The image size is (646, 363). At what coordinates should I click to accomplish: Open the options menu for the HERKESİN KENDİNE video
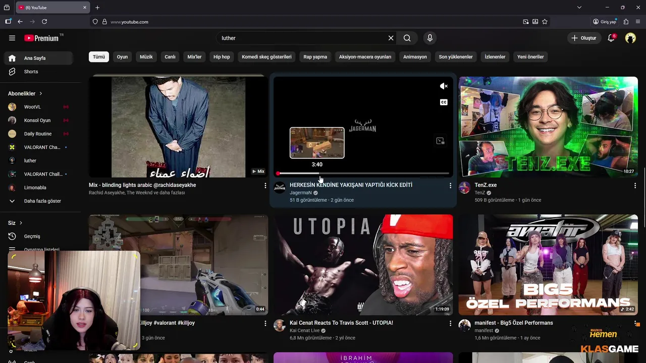tap(450, 186)
